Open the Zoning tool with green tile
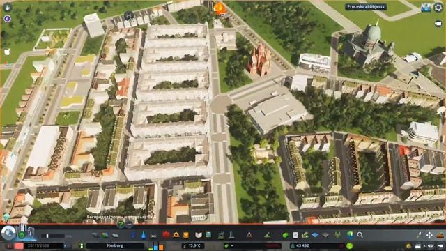The height and width of the screenshot is (251, 446). [105, 236]
